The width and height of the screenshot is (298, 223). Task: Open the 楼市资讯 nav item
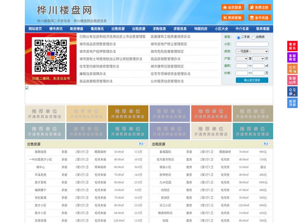(x=56, y=29)
